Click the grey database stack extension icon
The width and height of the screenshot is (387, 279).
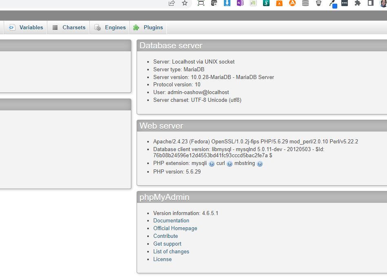[x=305, y=3]
